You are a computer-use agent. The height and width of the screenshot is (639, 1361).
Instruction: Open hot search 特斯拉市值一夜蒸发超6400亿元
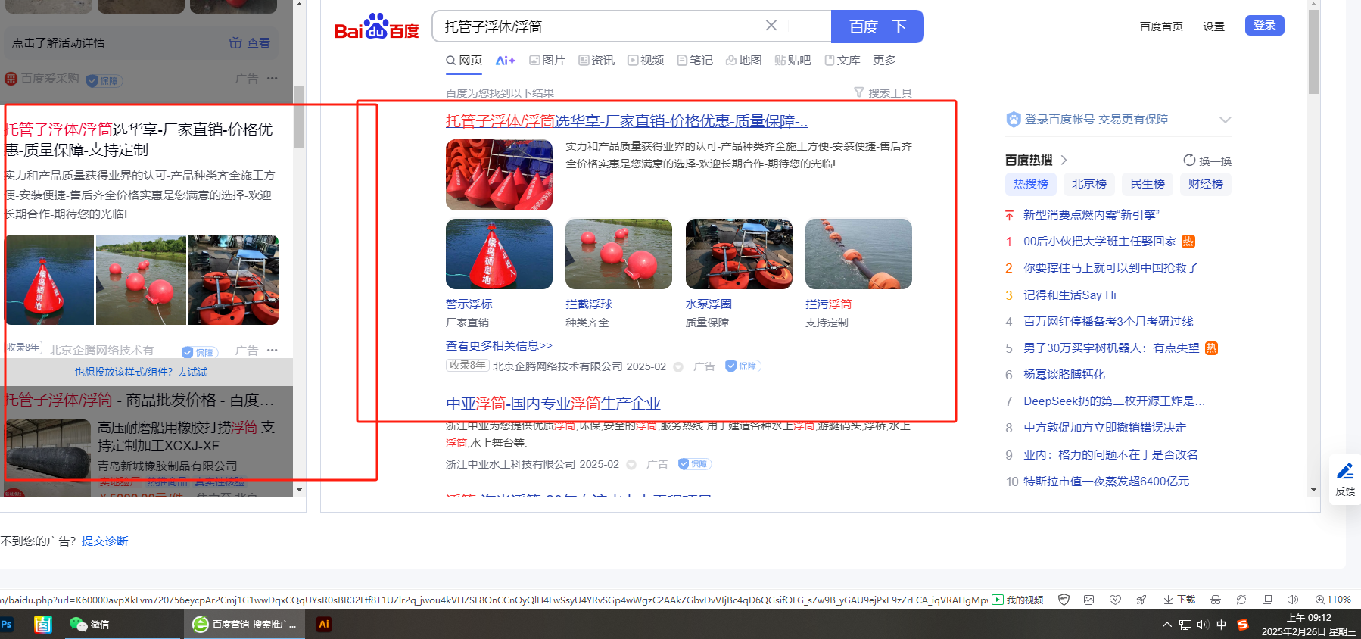click(x=1107, y=482)
